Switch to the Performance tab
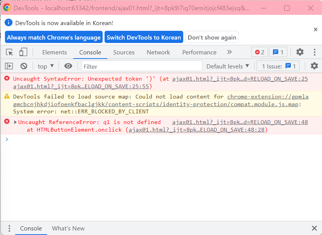Image resolution: width=322 pixels, height=235 pixels. (199, 52)
